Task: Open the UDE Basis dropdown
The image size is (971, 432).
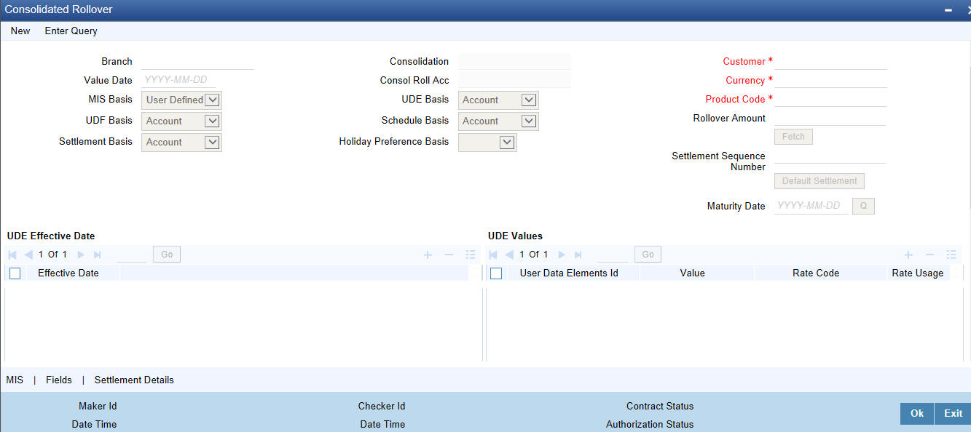Action: [x=530, y=100]
